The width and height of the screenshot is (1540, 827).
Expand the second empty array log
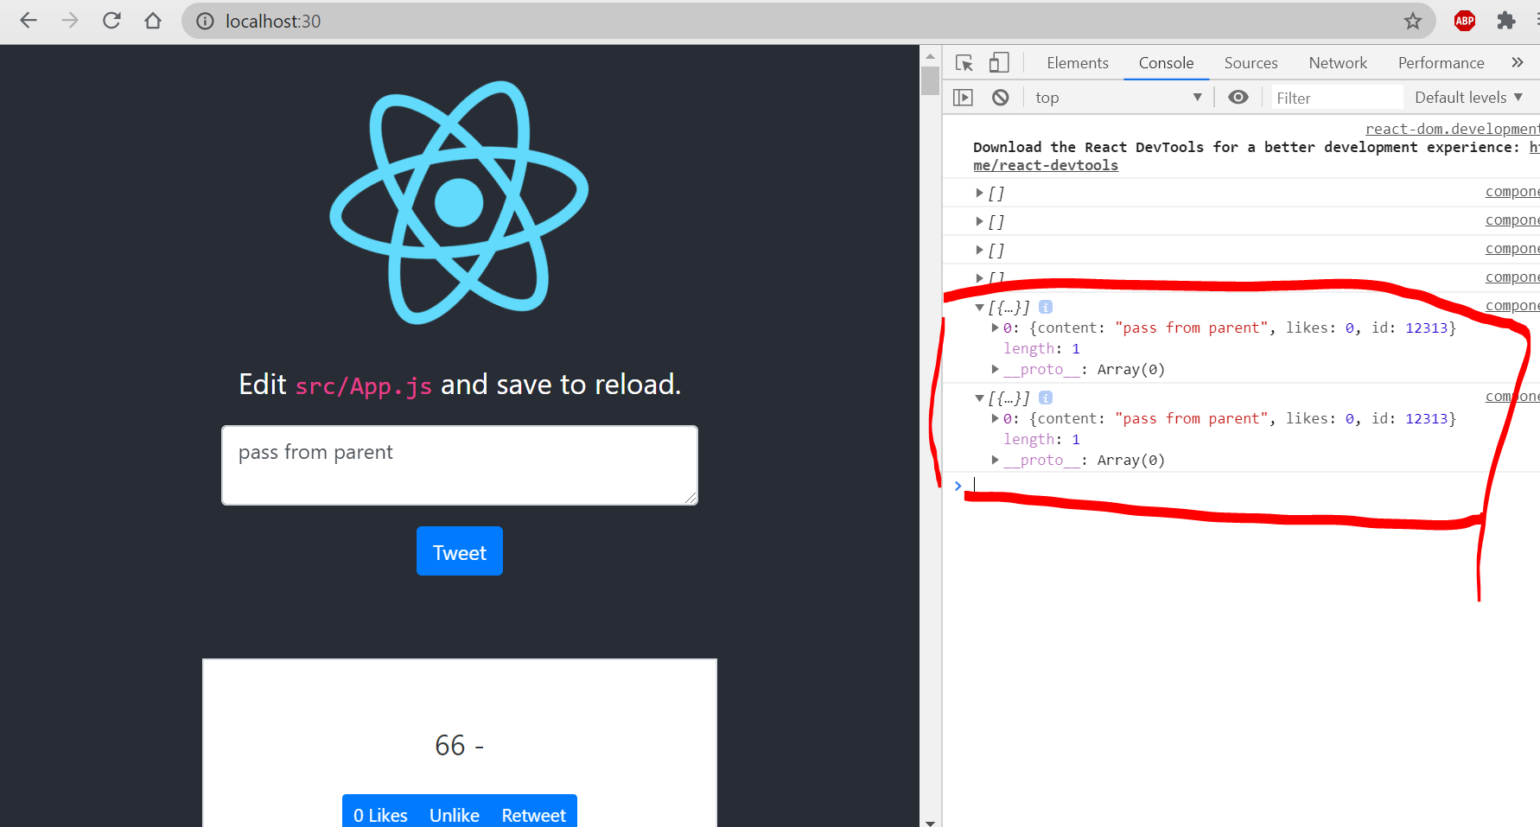pyautogui.click(x=980, y=221)
